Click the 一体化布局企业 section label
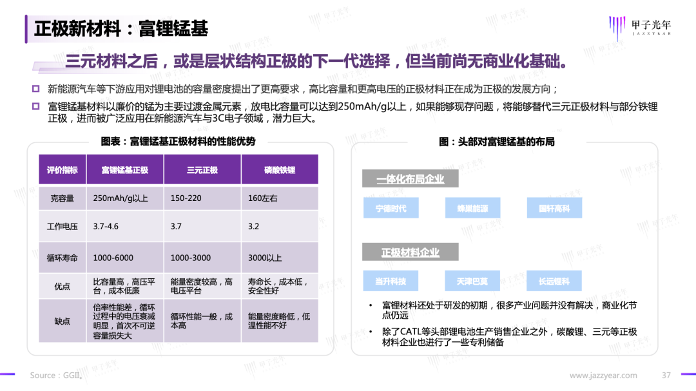696x391 pixels. [x=410, y=179]
